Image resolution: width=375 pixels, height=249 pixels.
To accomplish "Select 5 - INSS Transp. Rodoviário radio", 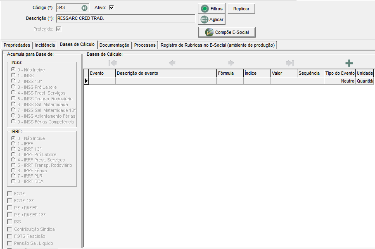I will pos(13,98).
